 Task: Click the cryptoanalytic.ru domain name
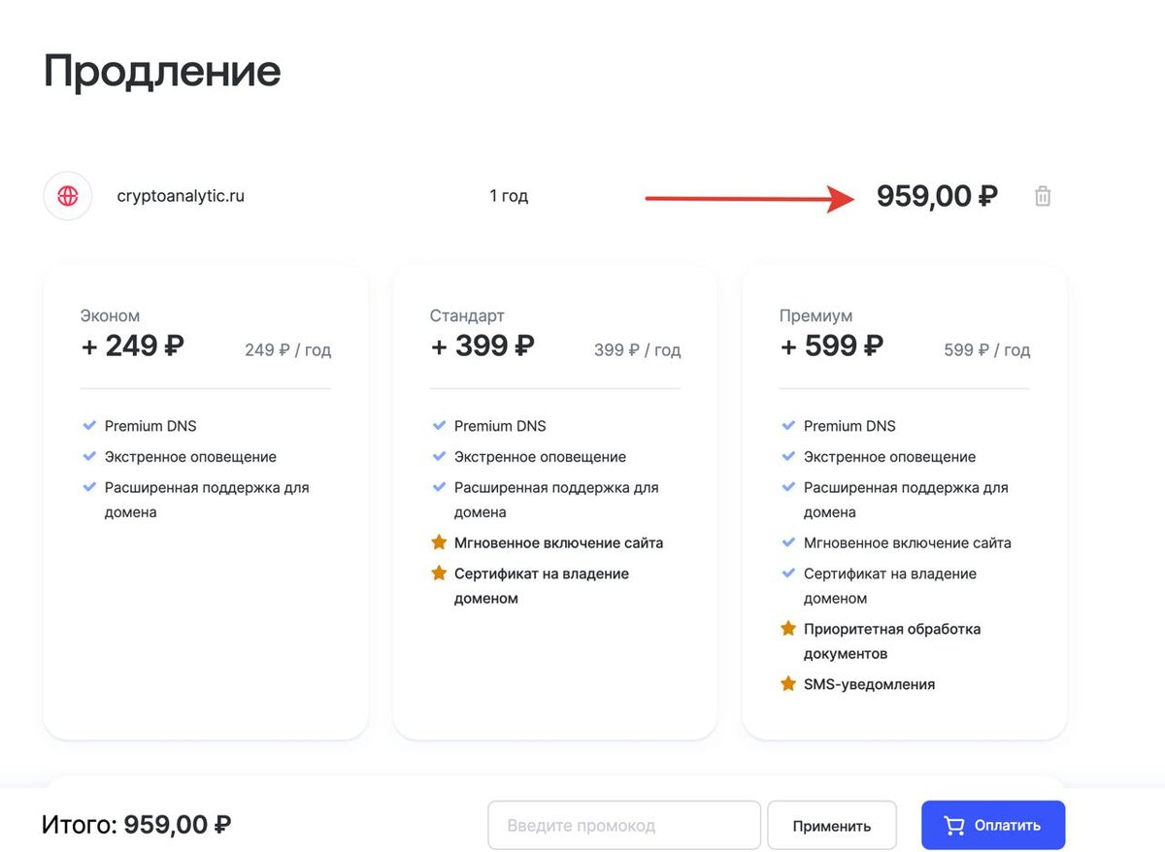181,196
